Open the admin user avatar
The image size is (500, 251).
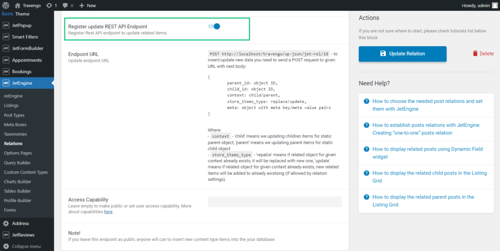tap(494, 5)
